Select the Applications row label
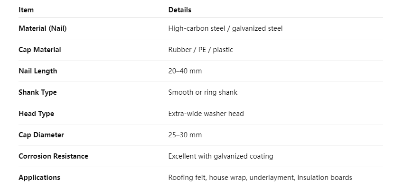Image resolution: width=404 pixels, height=196 pixels. click(x=39, y=178)
